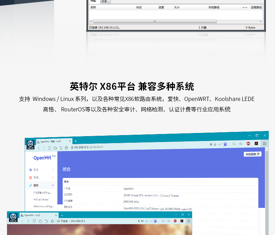Reload page in the front browser window
The width and height of the screenshot is (275, 235).
34,221
